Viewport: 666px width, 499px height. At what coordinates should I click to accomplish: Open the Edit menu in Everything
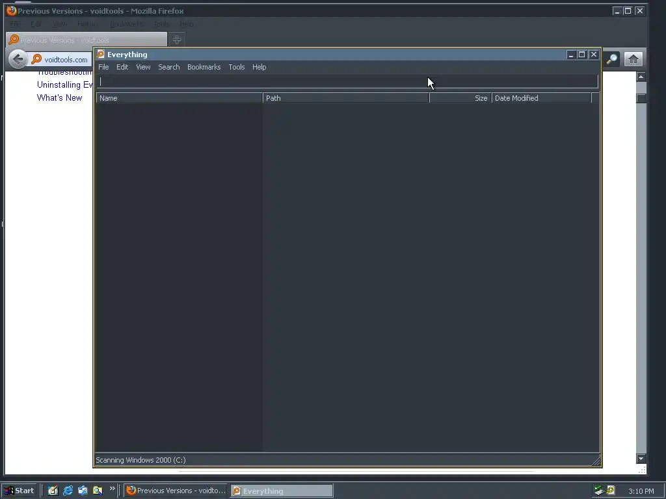coord(122,67)
